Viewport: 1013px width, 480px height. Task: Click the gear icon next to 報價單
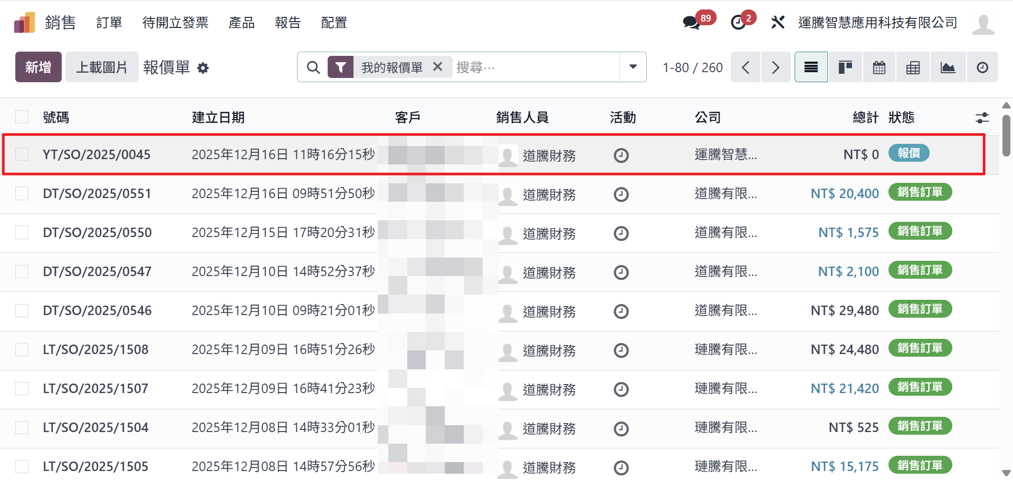coord(203,68)
